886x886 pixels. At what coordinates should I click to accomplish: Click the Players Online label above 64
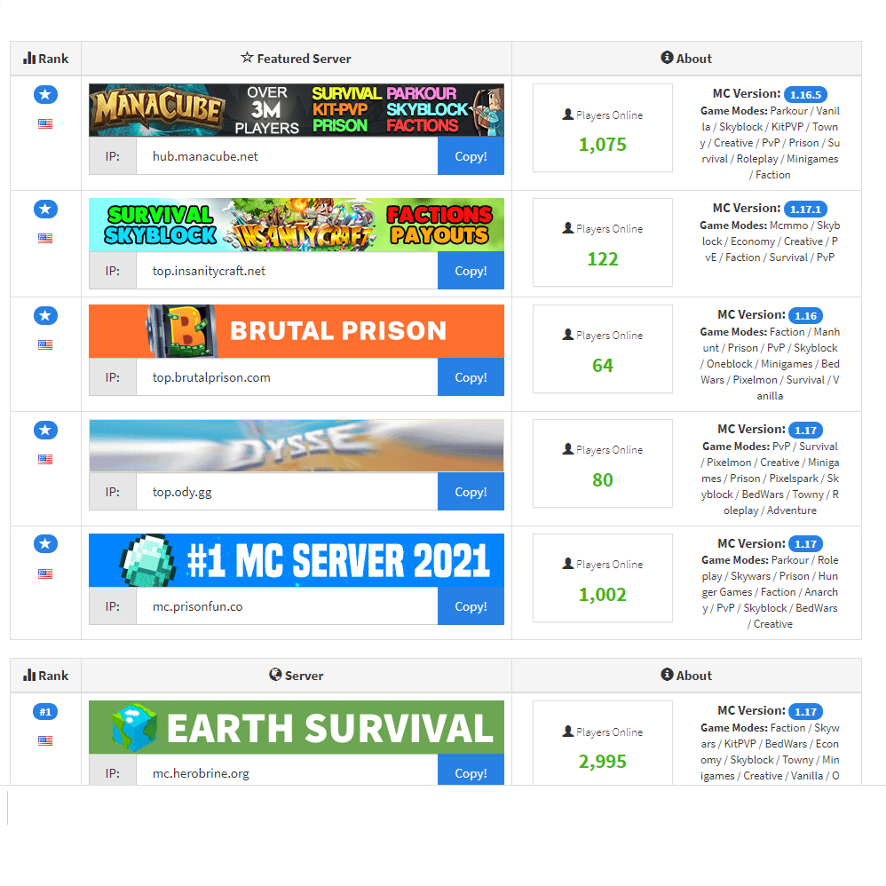click(x=609, y=335)
